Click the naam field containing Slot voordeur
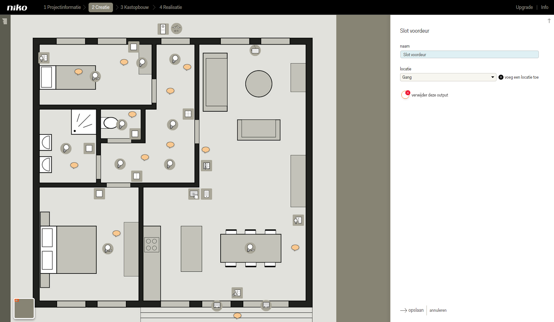 469,55
